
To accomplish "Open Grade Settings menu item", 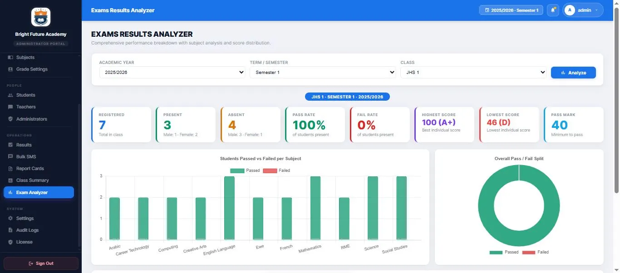I will [x=39, y=69].
